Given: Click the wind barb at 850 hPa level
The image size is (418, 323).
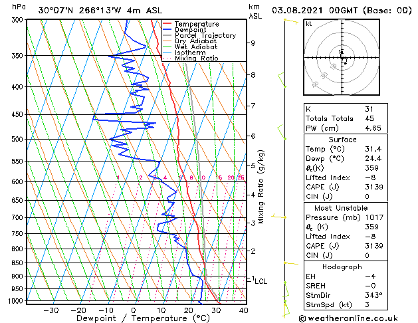Looking at the screenshot, I should pyautogui.click(x=291, y=263).
